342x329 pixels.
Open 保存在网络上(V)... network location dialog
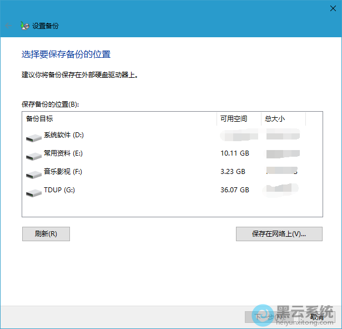point(279,234)
